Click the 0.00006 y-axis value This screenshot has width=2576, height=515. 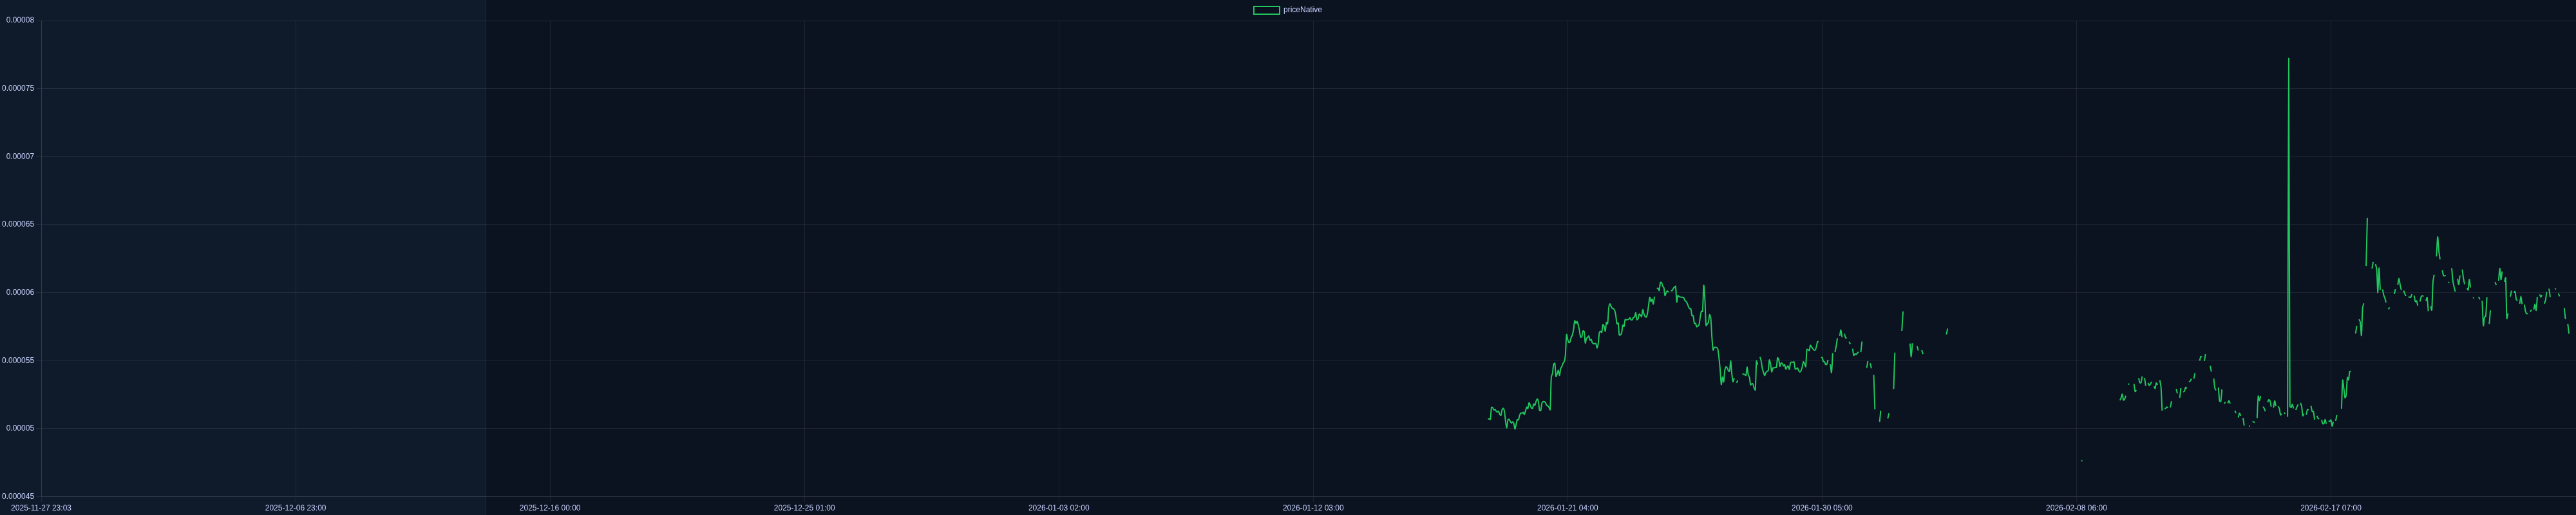pyautogui.click(x=20, y=292)
